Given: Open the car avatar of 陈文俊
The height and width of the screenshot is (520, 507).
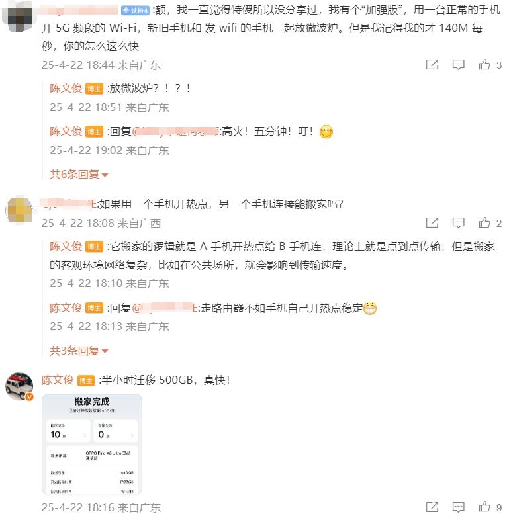Looking at the screenshot, I should 19,386.
